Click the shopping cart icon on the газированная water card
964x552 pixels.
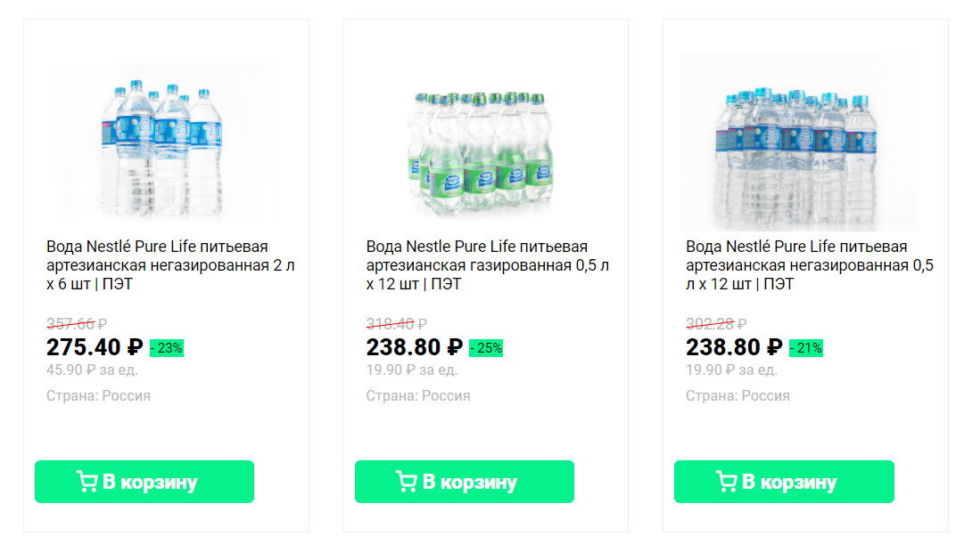tap(408, 482)
